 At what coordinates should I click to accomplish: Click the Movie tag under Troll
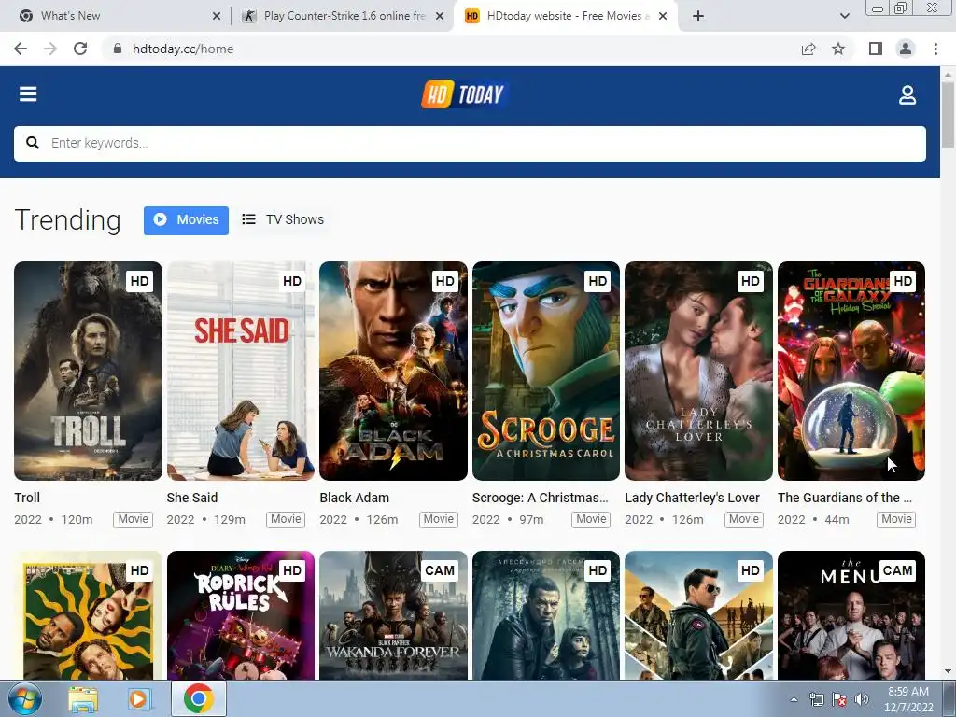[x=133, y=519]
